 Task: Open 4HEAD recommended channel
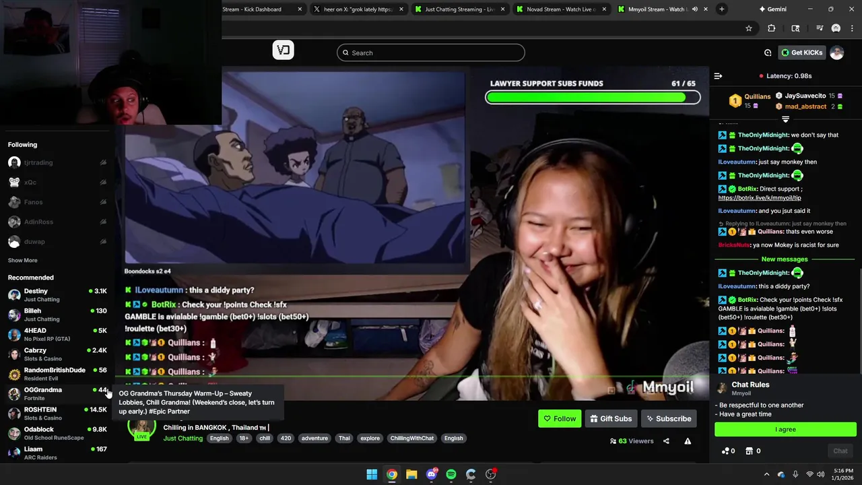point(57,334)
